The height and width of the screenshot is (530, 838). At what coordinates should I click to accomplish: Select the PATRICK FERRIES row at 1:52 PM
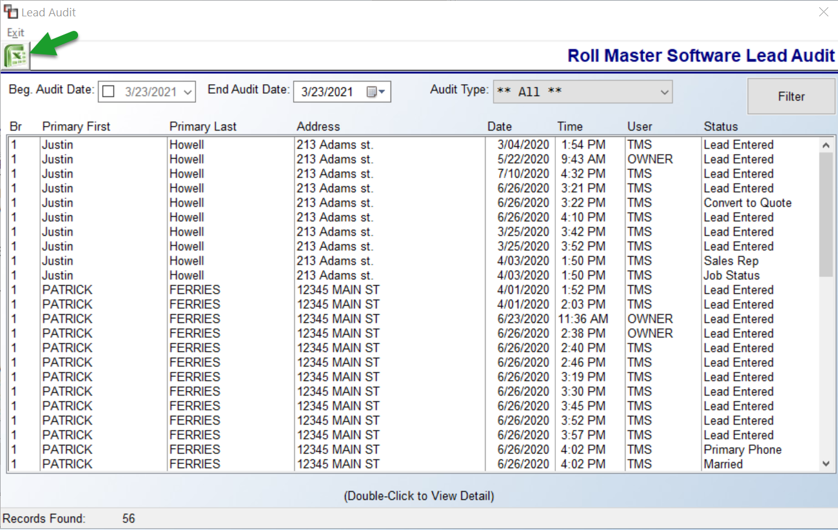(x=413, y=290)
